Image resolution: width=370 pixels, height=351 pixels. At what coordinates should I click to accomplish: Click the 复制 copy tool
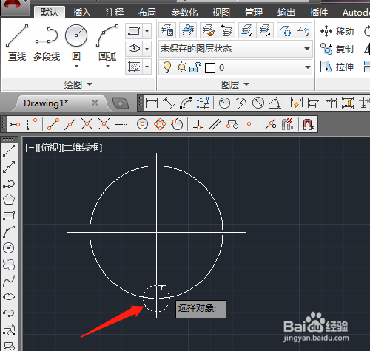(x=337, y=49)
